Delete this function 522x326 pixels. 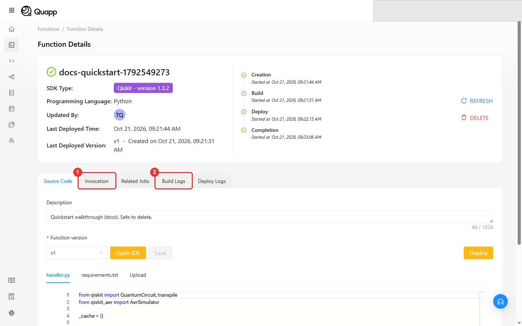pyautogui.click(x=475, y=118)
